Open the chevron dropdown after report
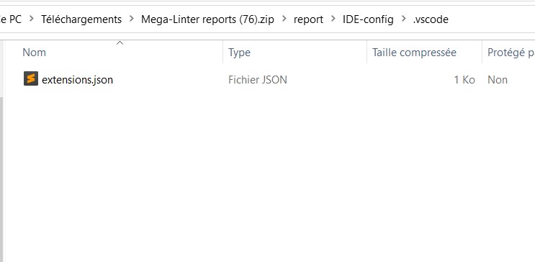535x262 pixels. point(333,19)
